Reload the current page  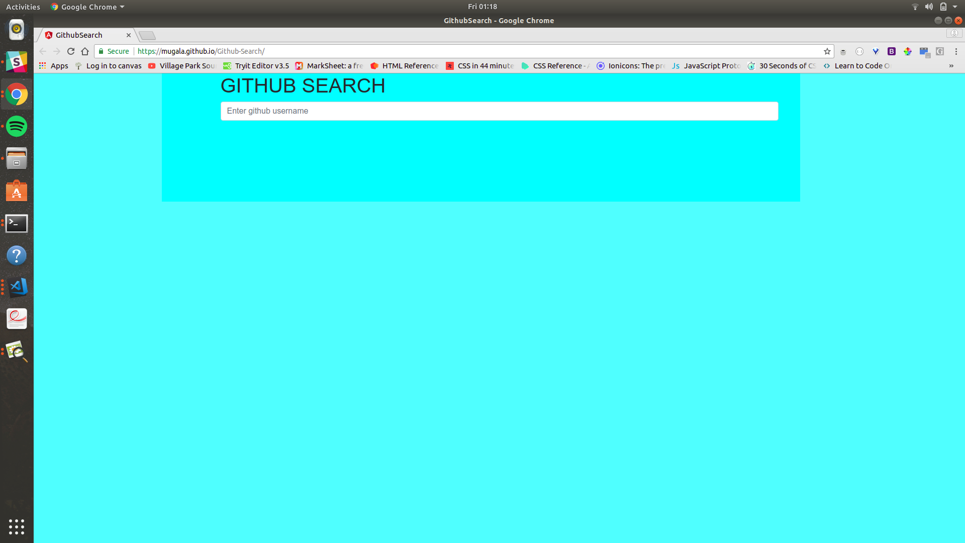coord(71,51)
